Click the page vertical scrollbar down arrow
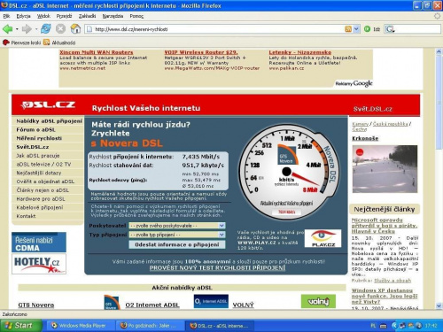Image resolution: width=443 pixels, height=332 pixels. (x=439, y=305)
